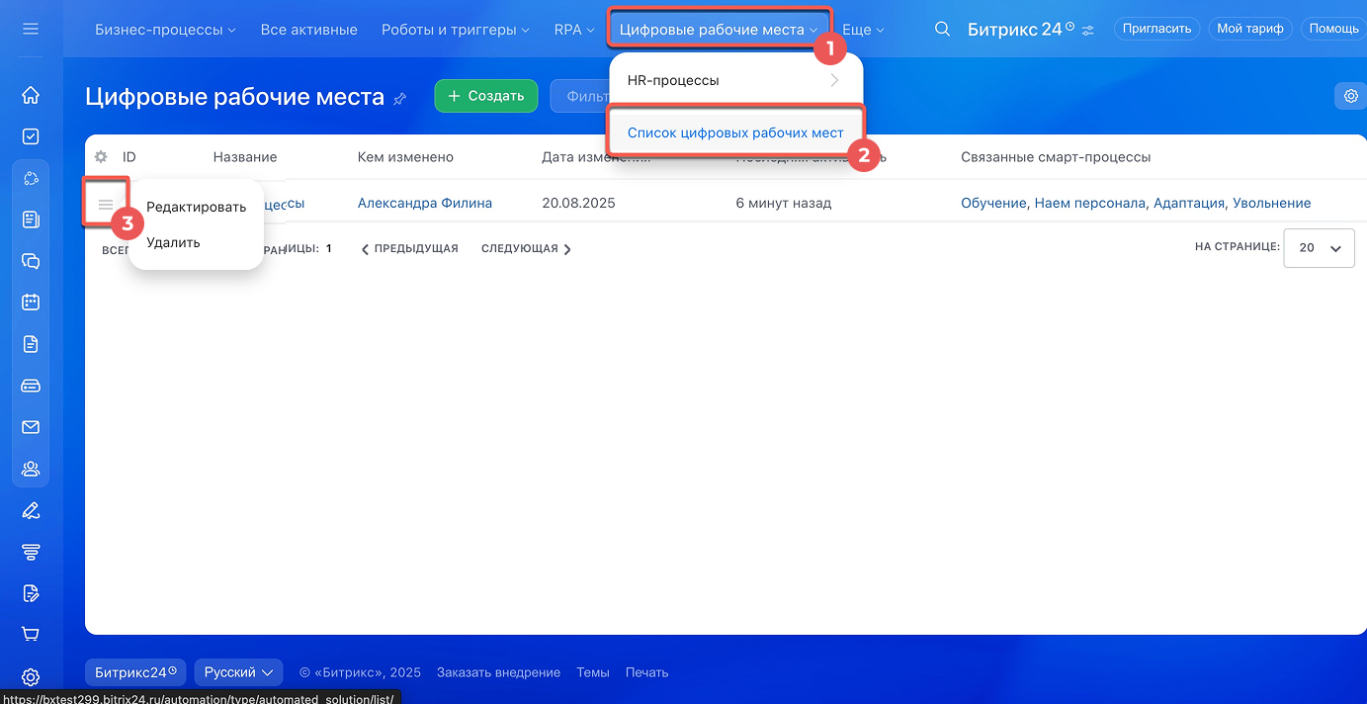The width and height of the screenshot is (1367, 704).
Task: Pin the page with the pushpin icon
Action: pos(400,98)
